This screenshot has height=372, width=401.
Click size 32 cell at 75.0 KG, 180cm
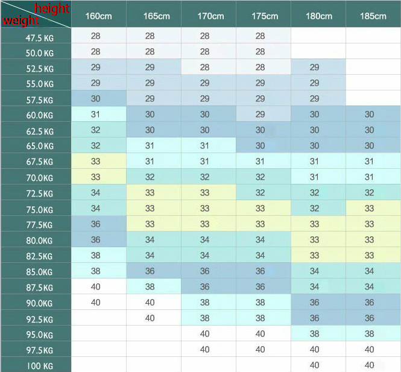pyautogui.click(x=314, y=209)
